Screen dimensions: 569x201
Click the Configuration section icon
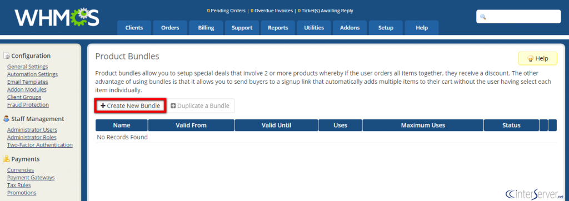pos(6,56)
